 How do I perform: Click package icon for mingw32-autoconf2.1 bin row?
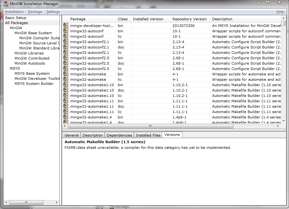(66, 41)
